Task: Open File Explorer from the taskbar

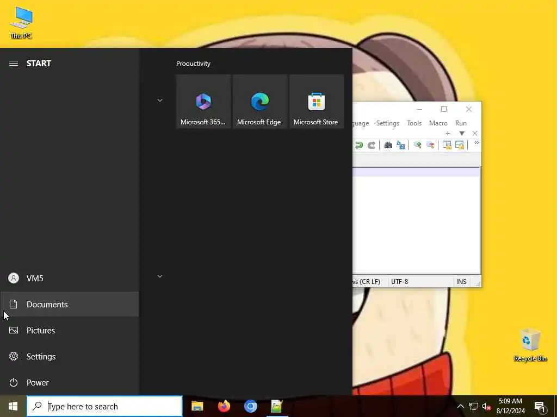Action: 197,406
